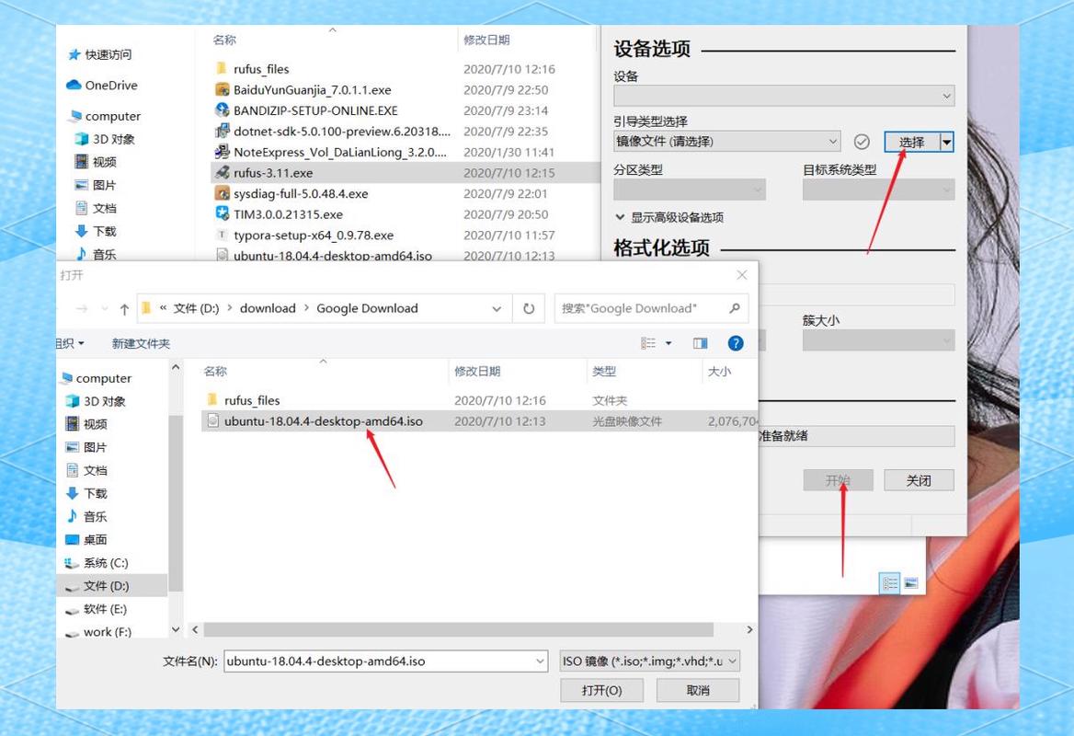Click the ubuntu ISO file icon in Open dialog
The image size is (1074, 736).
click(213, 420)
